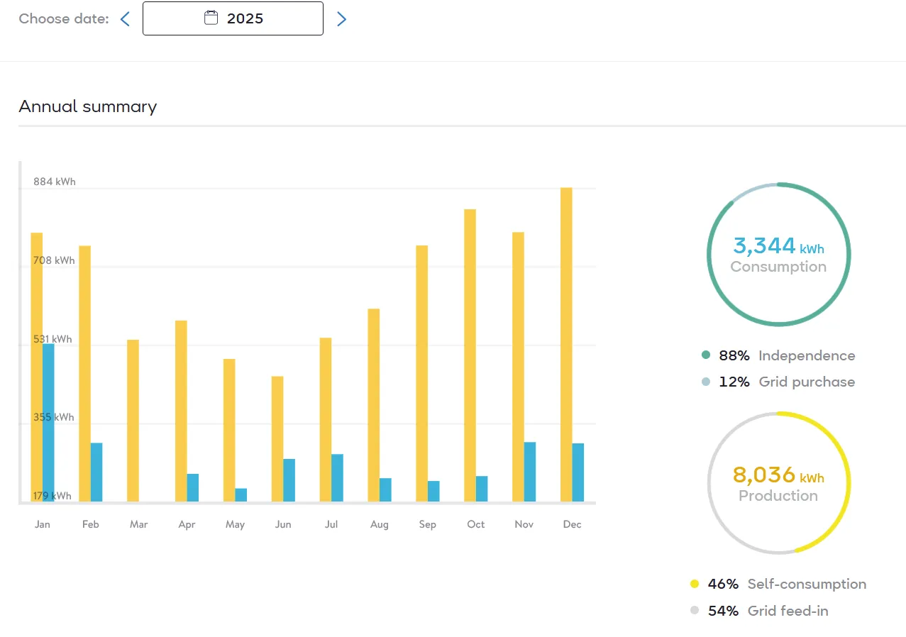Screen dimensions: 906x637
Task: Go to previous year with left chevron
Action: [125, 19]
